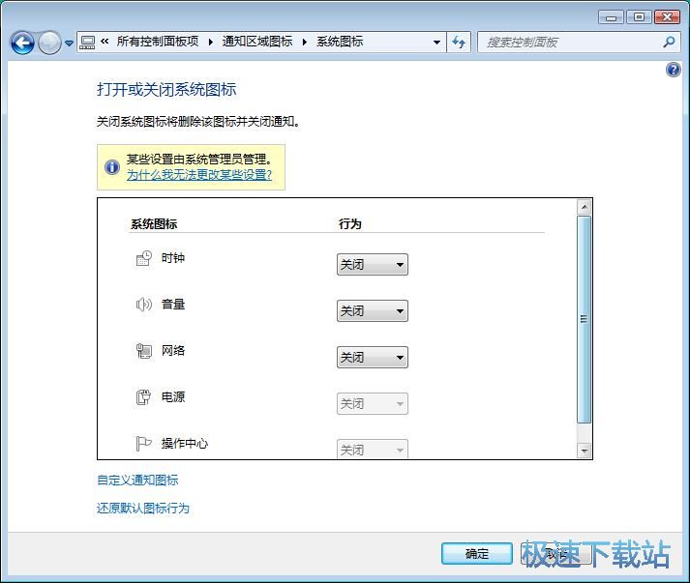Navigate to 所有控制面板项 breadcrumb
The image size is (690, 583).
pos(158,42)
